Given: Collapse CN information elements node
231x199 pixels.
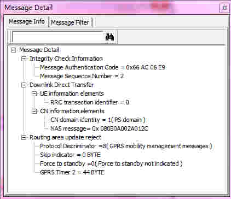Looking at the screenshot, I should tap(34, 111).
